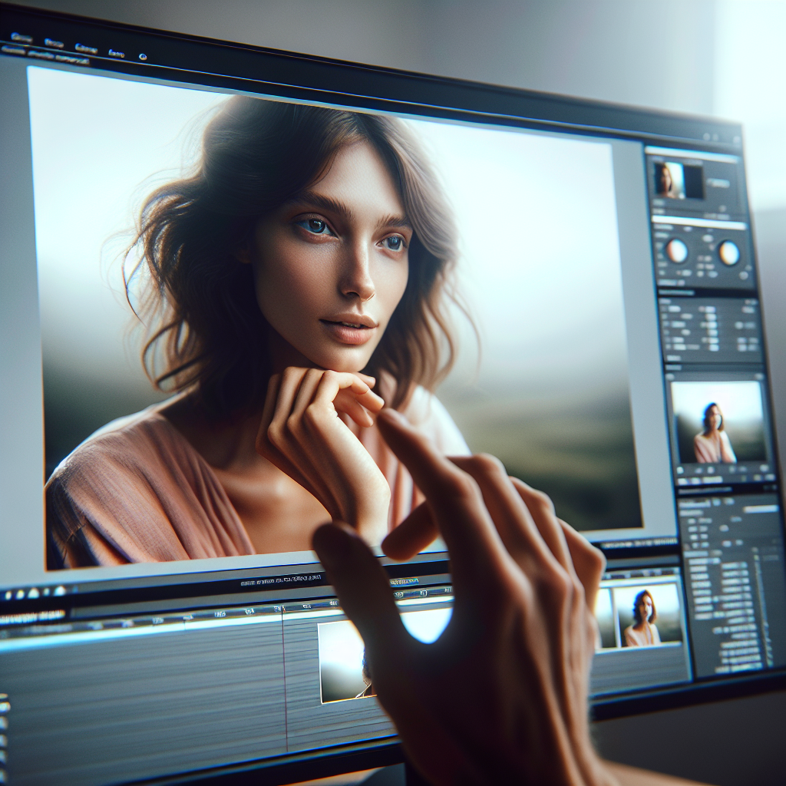Open the first menu in the top menu bar
The height and width of the screenshot is (786, 786).
coord(21,38)
